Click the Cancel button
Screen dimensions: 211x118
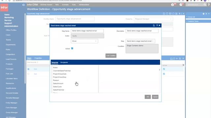coord(155,97)
